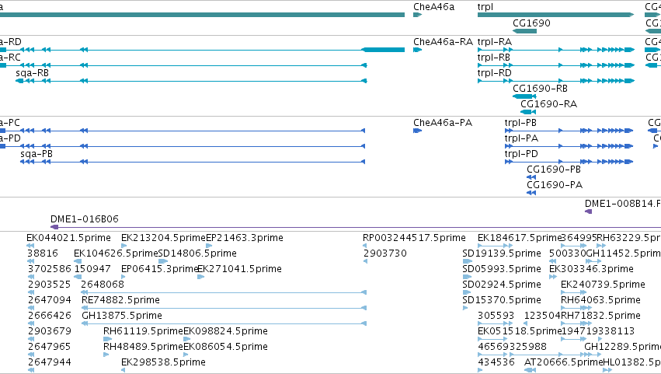Select the CG1690 gene label
This screenshot has height=374, width=661.
point(531,23)
